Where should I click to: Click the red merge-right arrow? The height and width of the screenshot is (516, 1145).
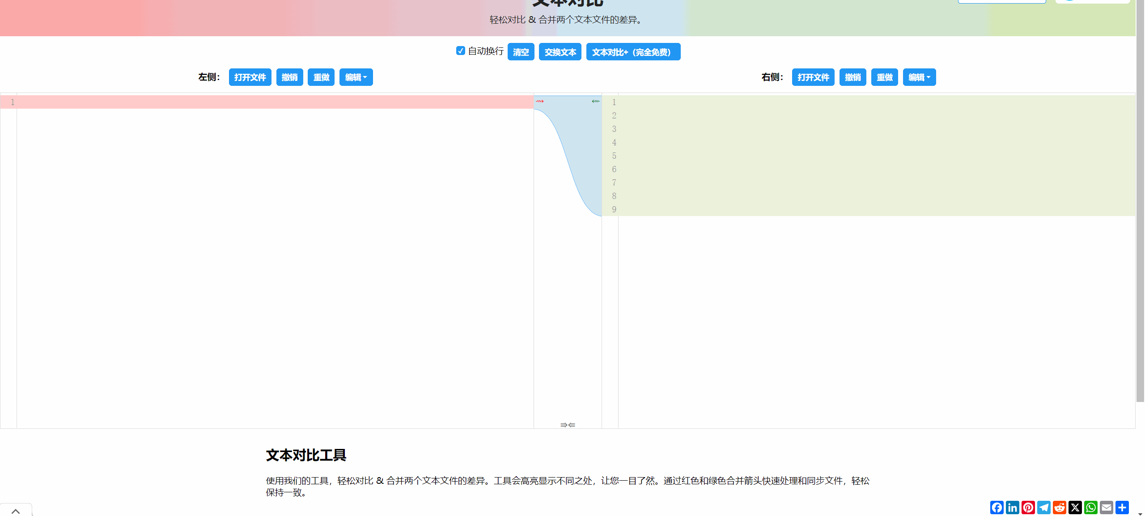coord(540,102)
